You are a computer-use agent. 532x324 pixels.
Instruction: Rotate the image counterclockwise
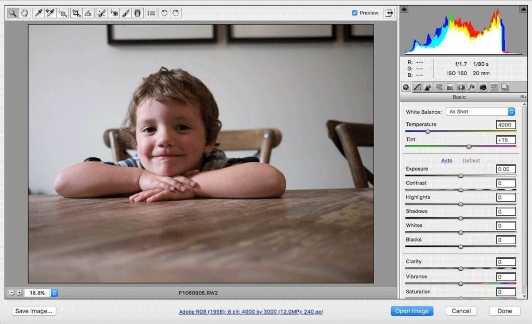[163, 13]
